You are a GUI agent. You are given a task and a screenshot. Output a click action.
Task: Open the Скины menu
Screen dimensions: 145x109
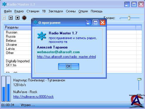[71, 11]
